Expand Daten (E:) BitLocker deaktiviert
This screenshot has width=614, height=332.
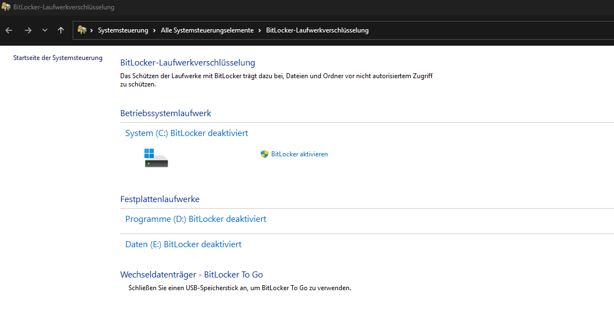coord(183,244)
